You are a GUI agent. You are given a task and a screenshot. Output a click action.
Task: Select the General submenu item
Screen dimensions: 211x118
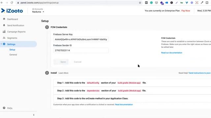tap(13, 55)
